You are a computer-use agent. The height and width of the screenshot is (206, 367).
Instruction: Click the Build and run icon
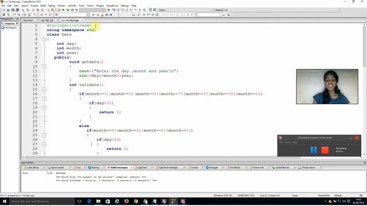click(x=68, y=10)
